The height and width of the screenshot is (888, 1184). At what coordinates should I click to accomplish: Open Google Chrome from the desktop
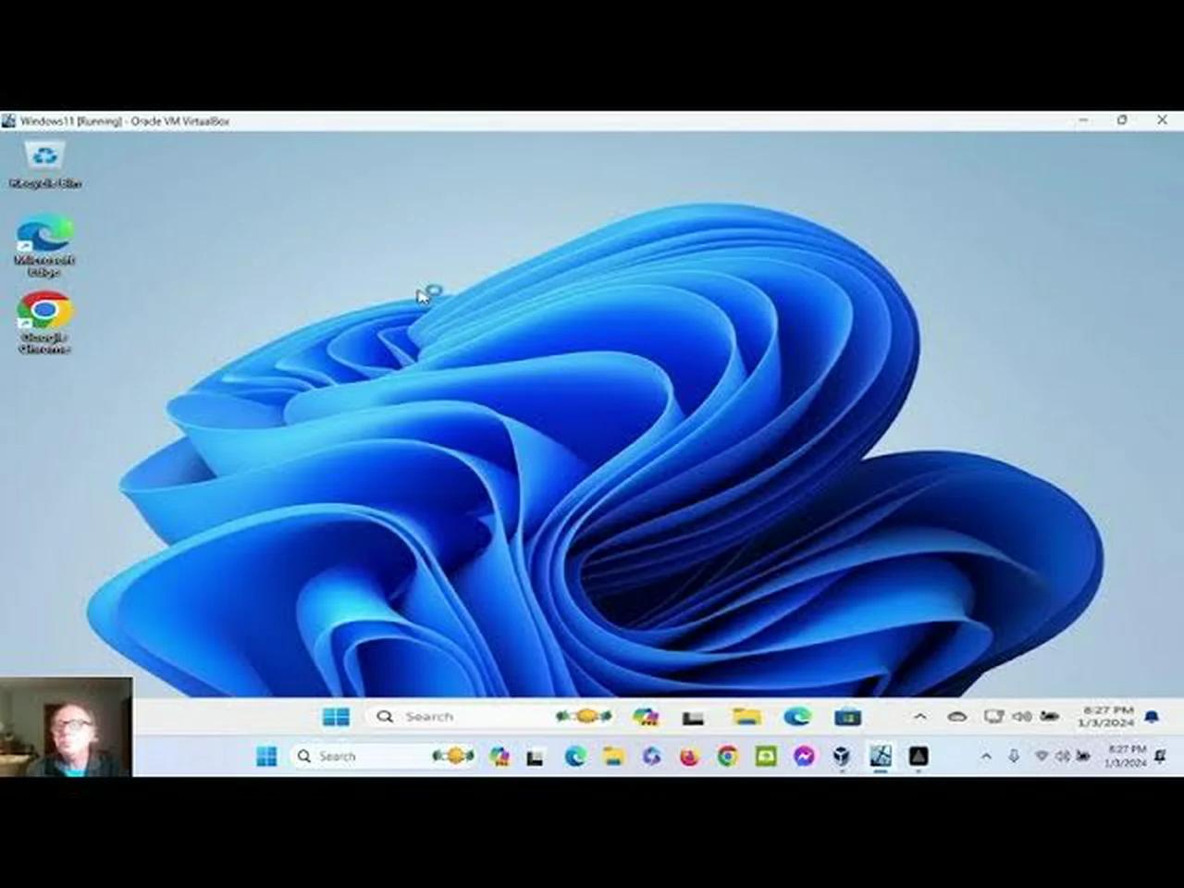(44, 310)
